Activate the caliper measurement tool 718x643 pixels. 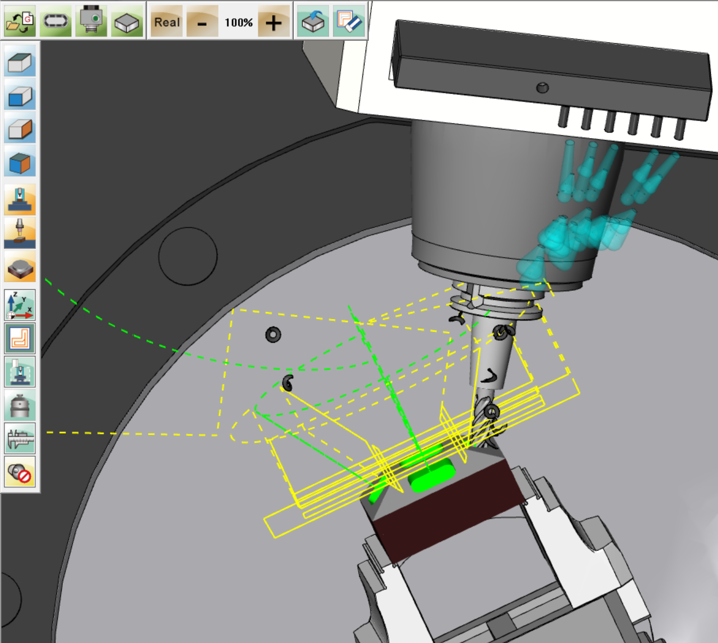coord(20,438)
